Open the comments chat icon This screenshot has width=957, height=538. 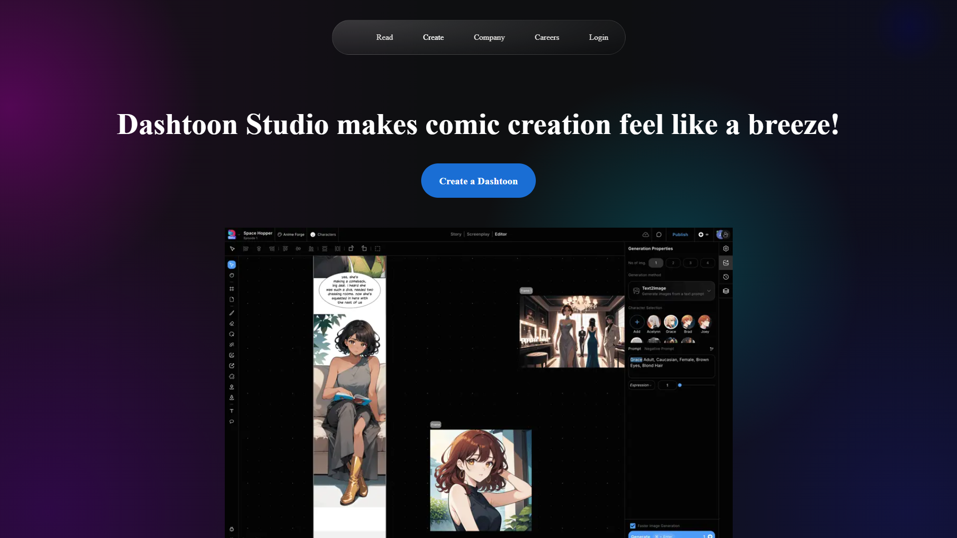point(659,235)
